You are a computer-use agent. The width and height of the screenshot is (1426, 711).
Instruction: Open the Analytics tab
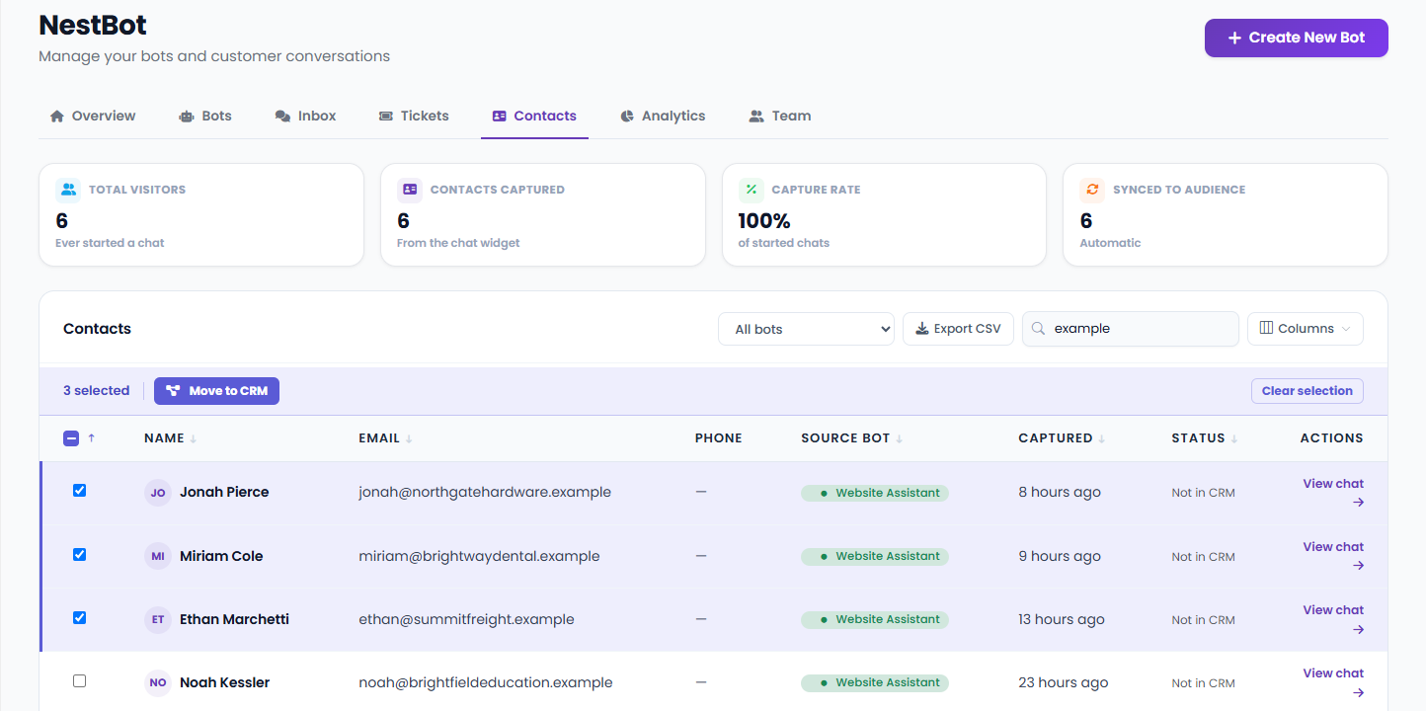point(663,116)
